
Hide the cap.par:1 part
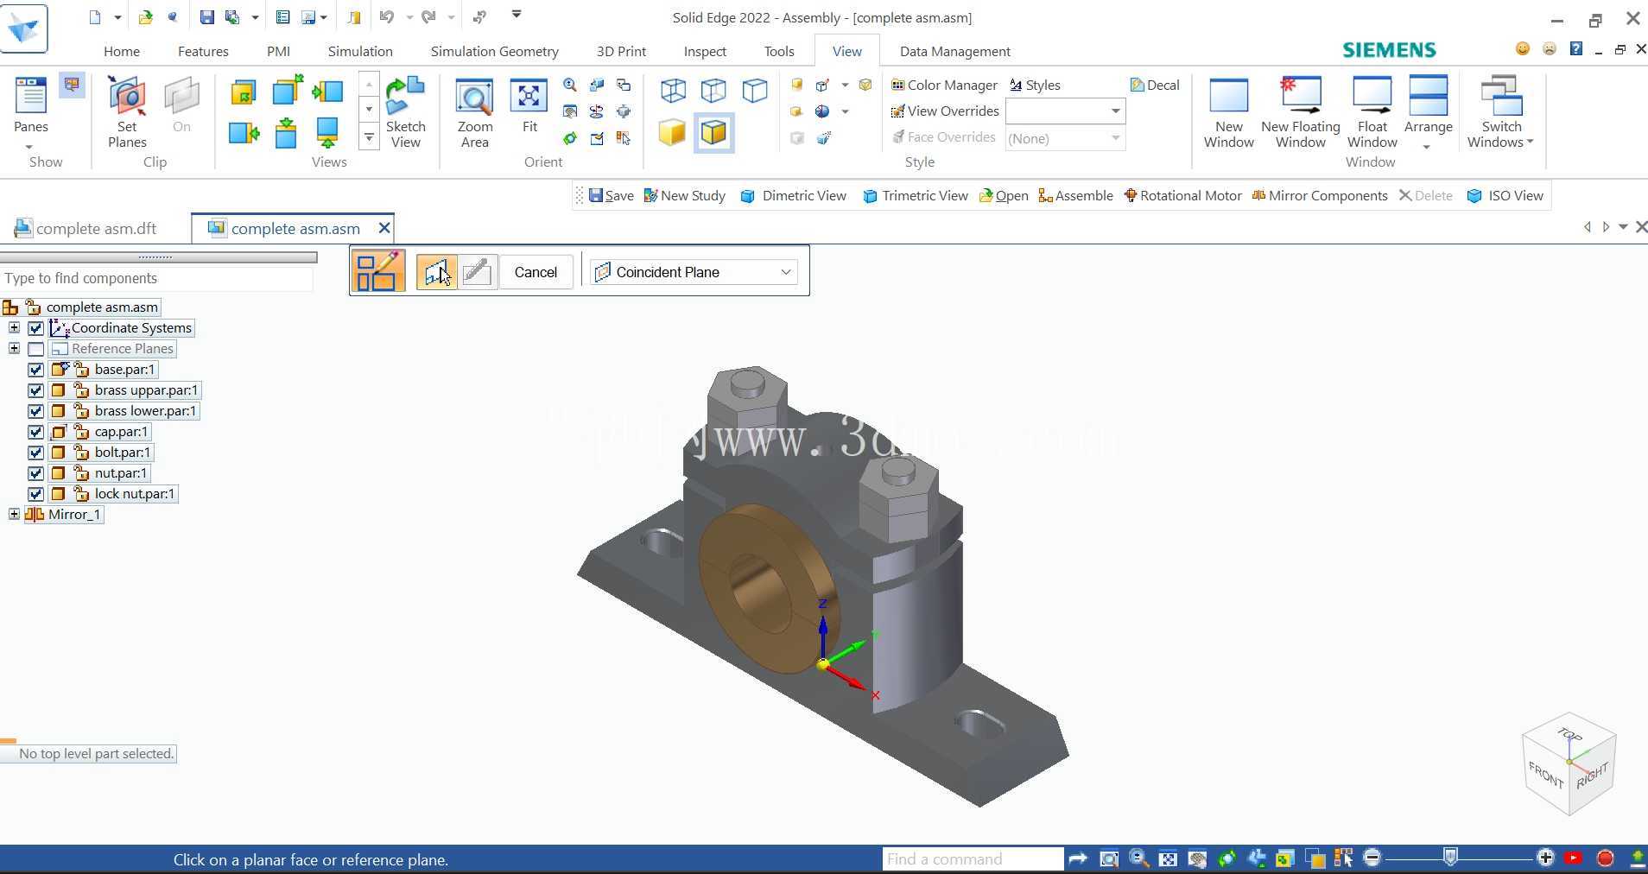pyautogui.click(x=35, y=432)
